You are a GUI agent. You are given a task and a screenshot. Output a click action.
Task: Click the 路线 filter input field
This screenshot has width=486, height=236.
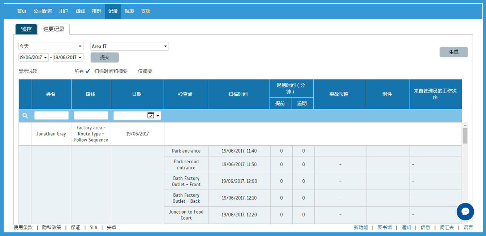[91, 116]
